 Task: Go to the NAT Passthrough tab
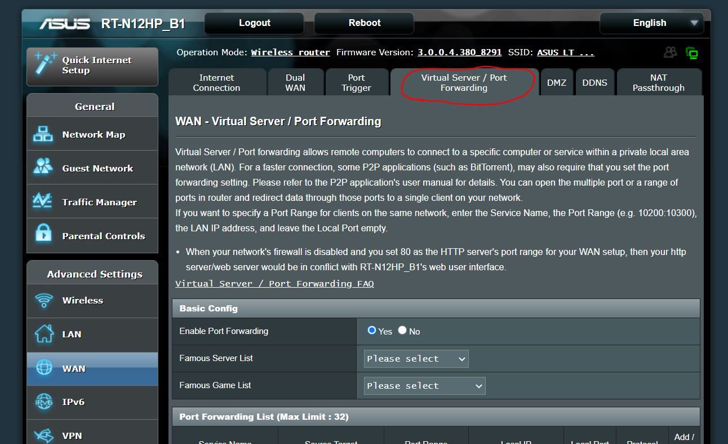click(659, 82)
